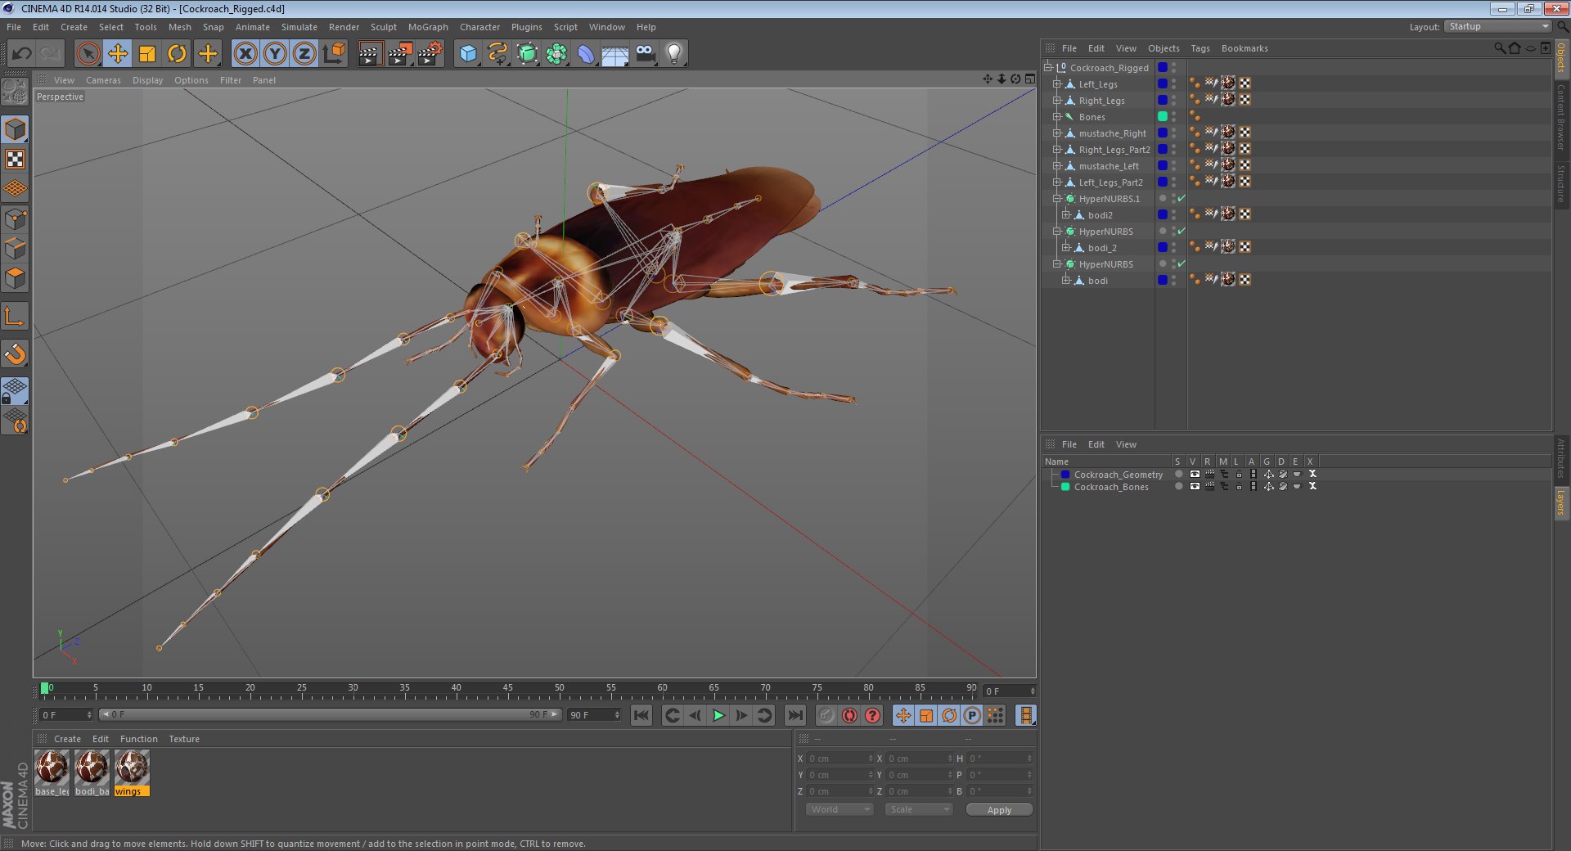Add a Cube primitive object
This screenshot has height=851, width=1571.
coord(468,54)
